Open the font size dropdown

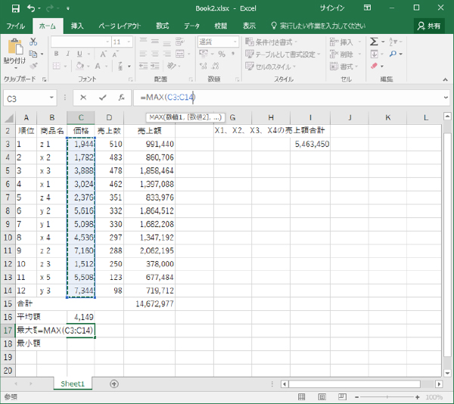point(129,42)
